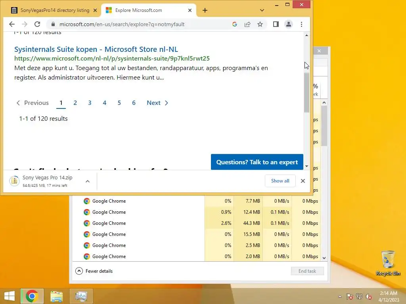Select Google Chrome row with 15.5 MB

click(196, 234)
